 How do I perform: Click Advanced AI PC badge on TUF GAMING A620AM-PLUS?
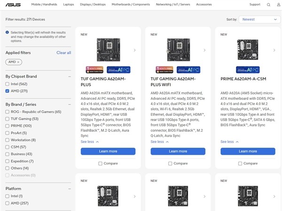coord(118,69)
